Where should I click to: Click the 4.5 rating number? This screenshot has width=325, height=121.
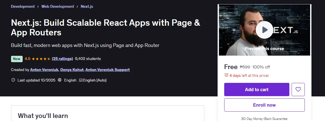tap(27, 59)
